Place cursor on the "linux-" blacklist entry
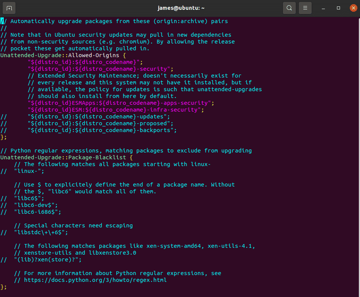The height and width of the screenshot is (297, 360). (x=22, y=171)
